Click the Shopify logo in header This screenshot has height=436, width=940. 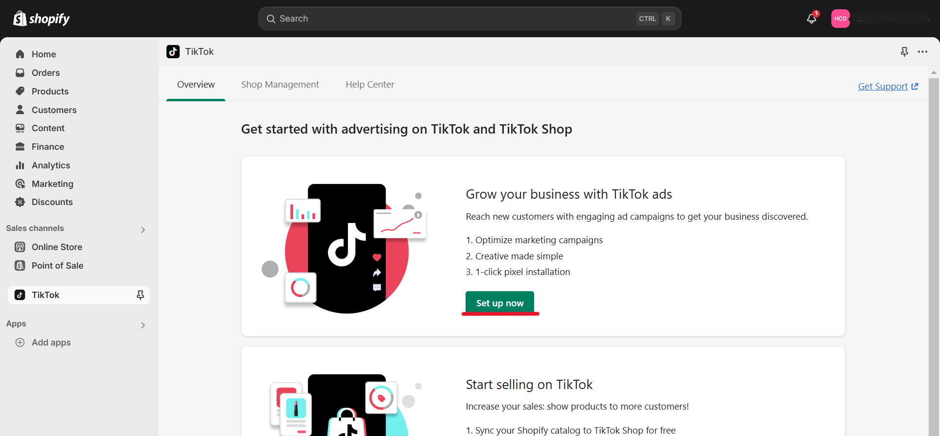[42, 19]
